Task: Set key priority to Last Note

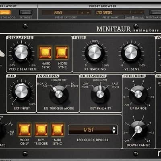Action: click(116, 85)
